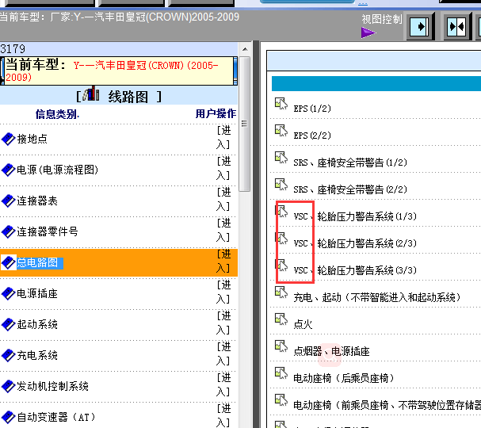Select the 连接器零件号 category row
The image size is (481, 428).
point(119,232)
